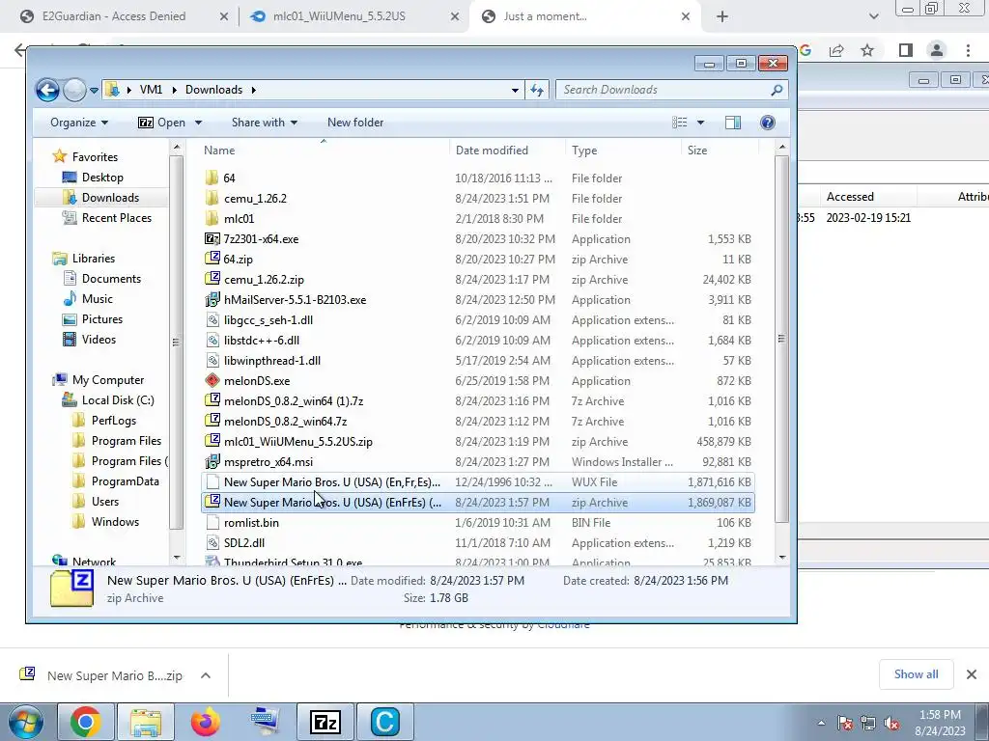Select New Super Mario Bros. WUX file
The image size is (989, 741).
point(477,482)
